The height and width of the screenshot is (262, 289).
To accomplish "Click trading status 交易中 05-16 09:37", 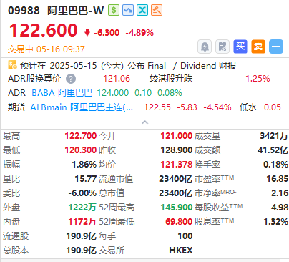I will click(x=46, y=49).
